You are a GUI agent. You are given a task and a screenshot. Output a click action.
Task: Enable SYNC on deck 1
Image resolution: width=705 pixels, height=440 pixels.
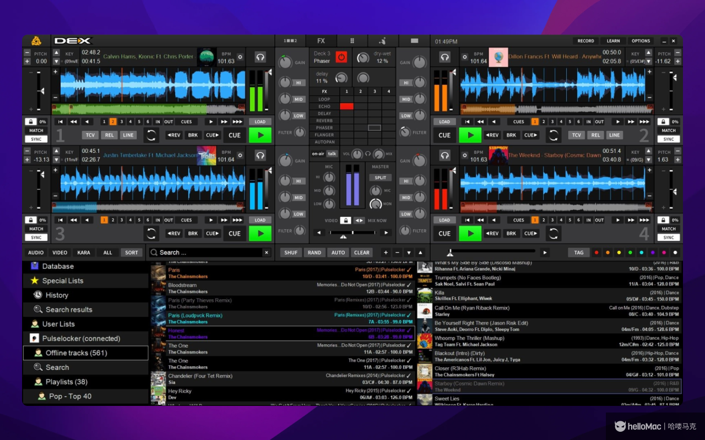click(x=36, y=139)
